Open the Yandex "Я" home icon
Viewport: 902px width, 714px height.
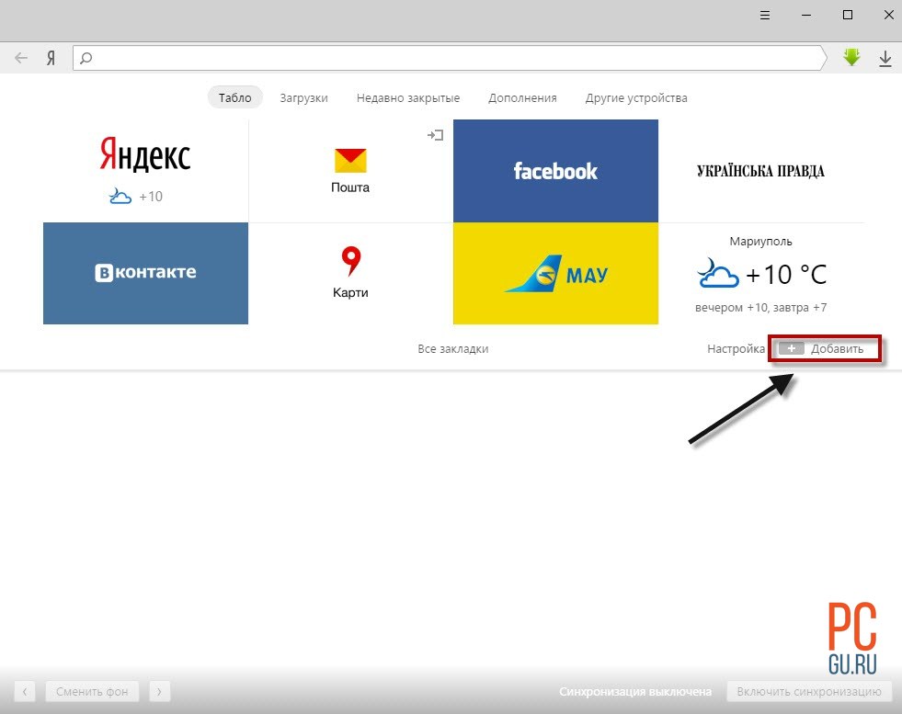click(x=51, y=58)
